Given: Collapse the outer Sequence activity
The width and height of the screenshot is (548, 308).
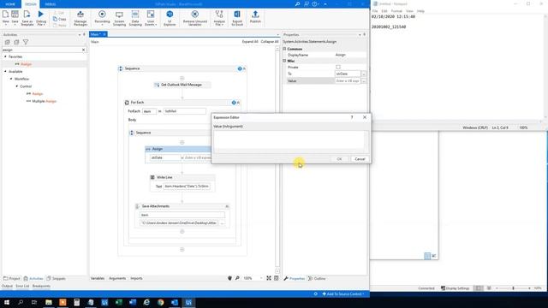Looking at the screenshot, I should click(x=244, y=68).
